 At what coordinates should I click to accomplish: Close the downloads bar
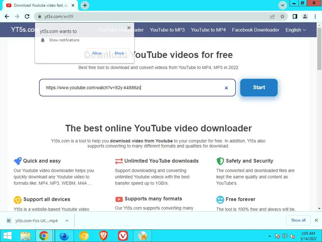tap(316, 220)
